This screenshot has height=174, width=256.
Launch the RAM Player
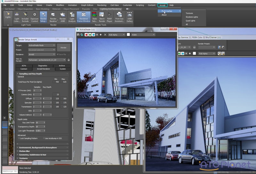pyautogui.click(x=109, y=17)
